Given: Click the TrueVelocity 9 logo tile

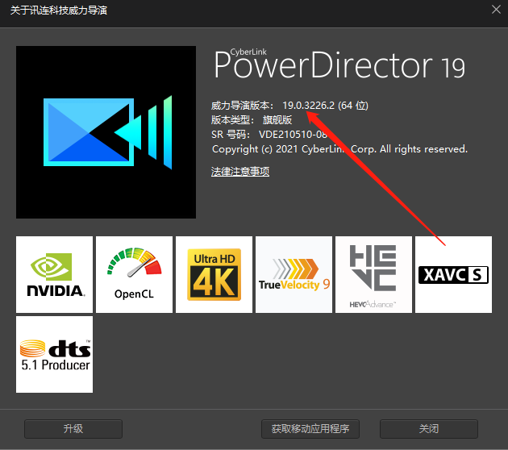Looking at the screenshot, I should pyautogui.click(x=294, y=274).
